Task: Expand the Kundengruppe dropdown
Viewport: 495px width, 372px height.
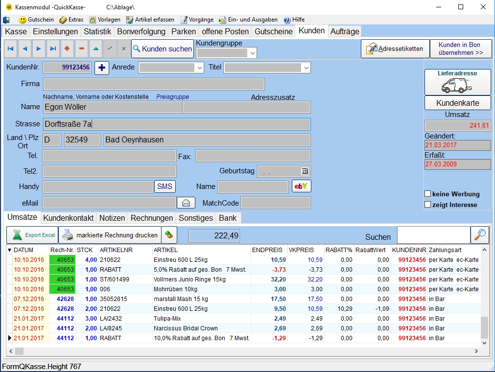Action: (252, 53)
